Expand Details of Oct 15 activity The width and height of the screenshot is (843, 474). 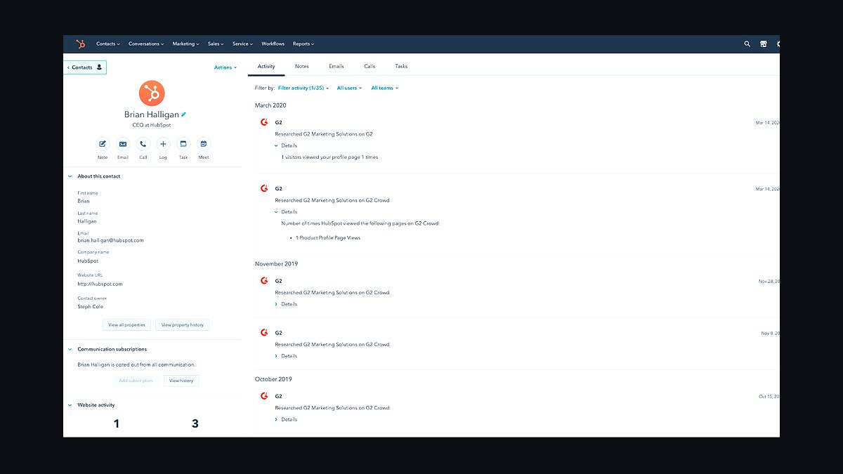click(286, 419)
